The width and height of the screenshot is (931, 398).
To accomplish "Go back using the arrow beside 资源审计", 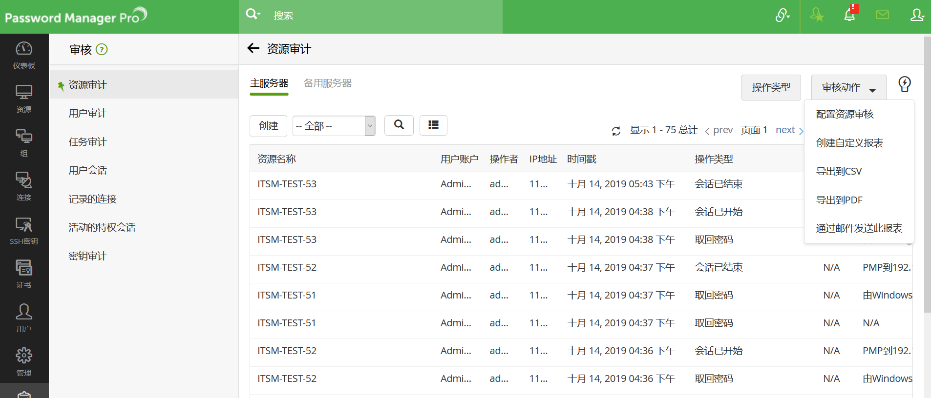I will click(x=253, y=48).
